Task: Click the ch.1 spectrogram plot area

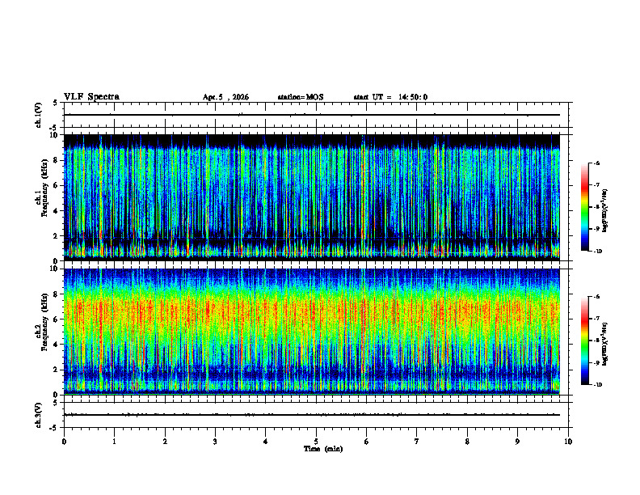Action: (312, 197)
